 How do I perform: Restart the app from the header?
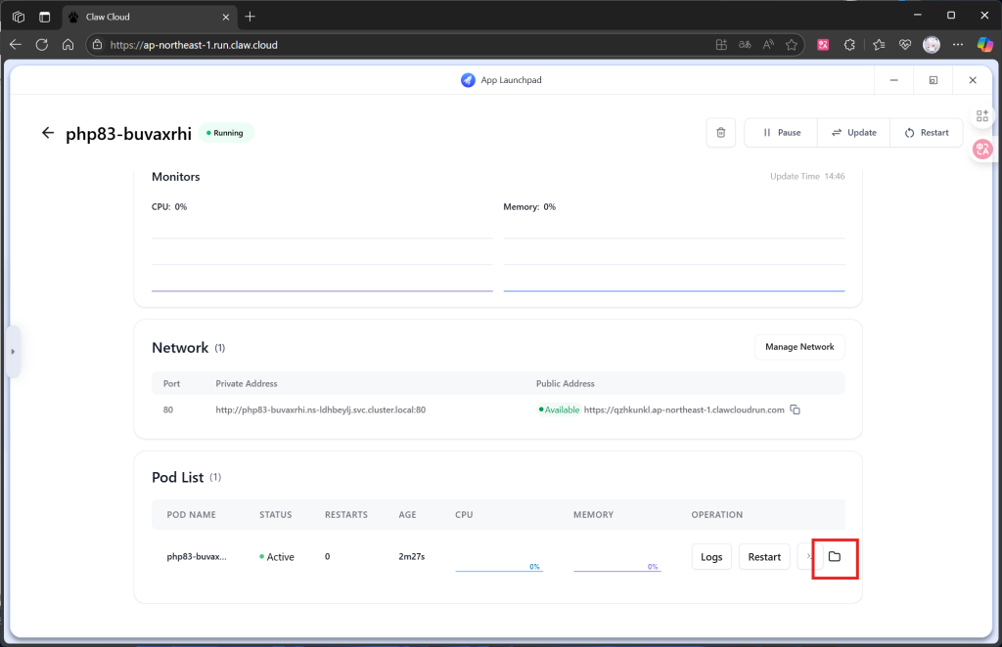[927, 133]
